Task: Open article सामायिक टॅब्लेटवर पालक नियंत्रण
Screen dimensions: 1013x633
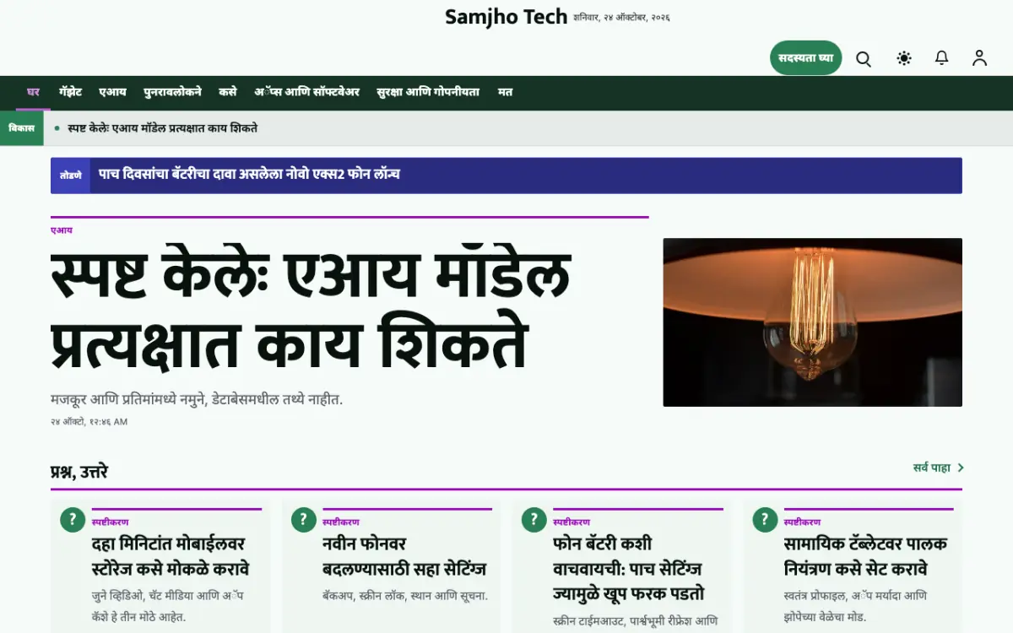Action: point(865,556)
